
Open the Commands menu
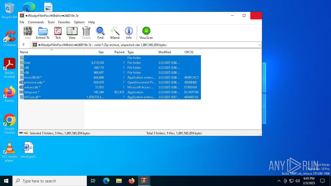(36, 22)
